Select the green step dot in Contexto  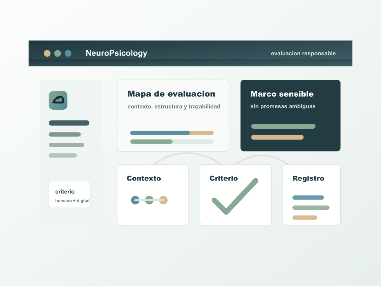[149, 200]
